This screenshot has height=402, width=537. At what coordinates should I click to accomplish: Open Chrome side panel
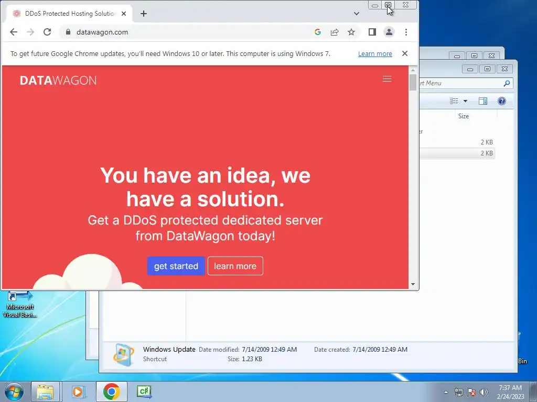coord(372,32)
